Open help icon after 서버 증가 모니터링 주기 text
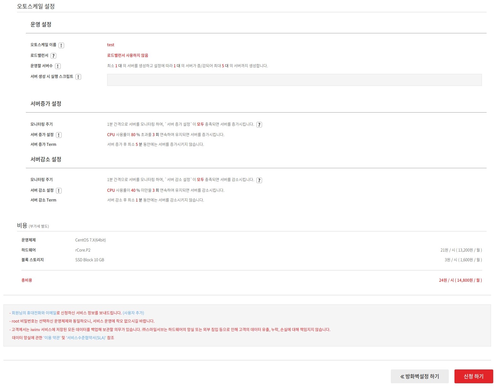The height and width of the screenshot is (388, 503). (x=259, y=125)
